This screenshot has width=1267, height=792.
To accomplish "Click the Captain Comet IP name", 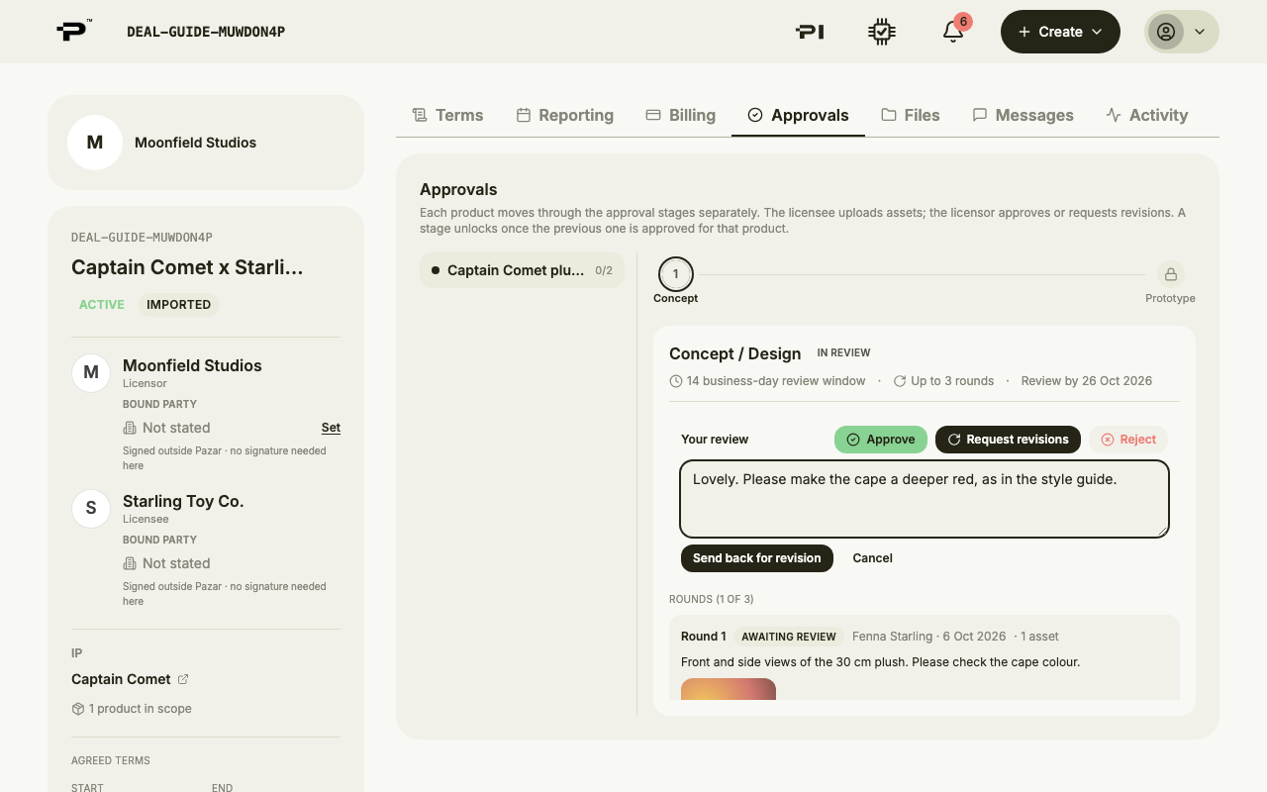I will (x=121, y=679).
